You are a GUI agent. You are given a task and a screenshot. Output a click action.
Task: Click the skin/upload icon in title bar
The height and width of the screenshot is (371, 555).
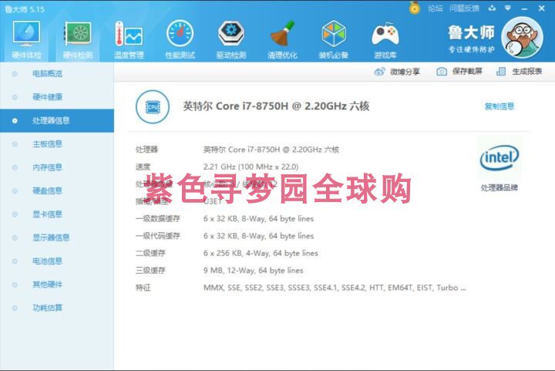click(x=492, y=8)
